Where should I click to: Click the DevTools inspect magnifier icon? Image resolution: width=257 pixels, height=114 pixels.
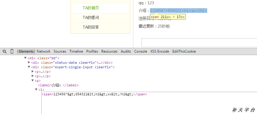5,52
